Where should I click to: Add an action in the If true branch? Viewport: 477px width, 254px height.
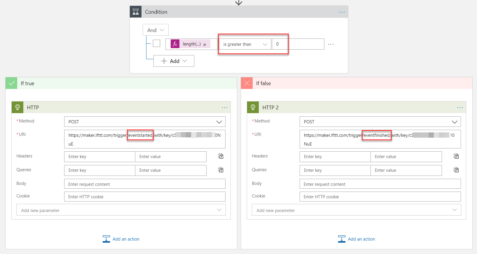[x=121, y=239]
